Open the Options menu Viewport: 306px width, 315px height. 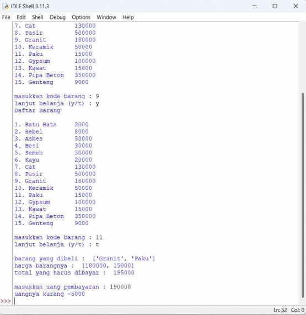81,17
